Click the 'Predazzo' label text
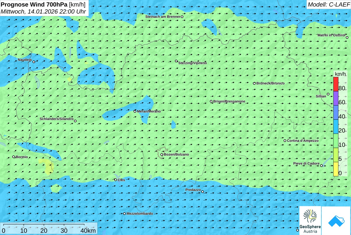This screenshot has width=351, height=235. 193,190
